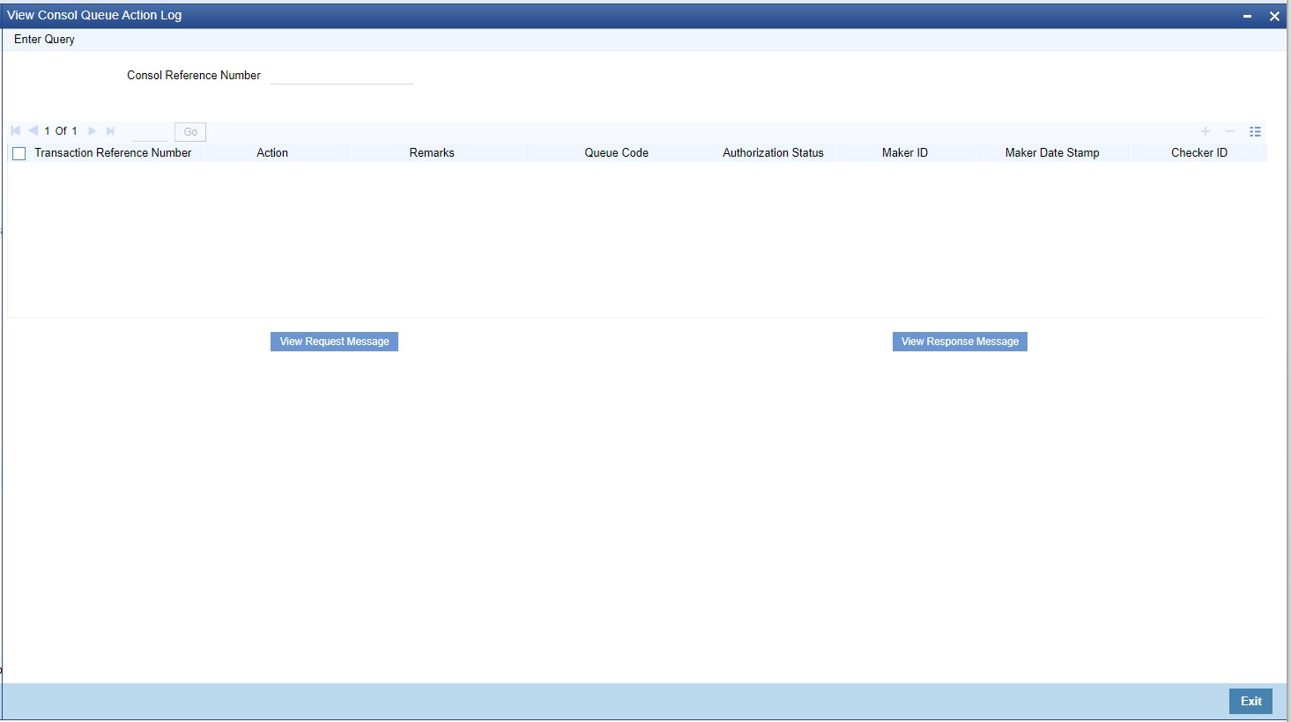Click View Request Message button

(x=334, y=342)
